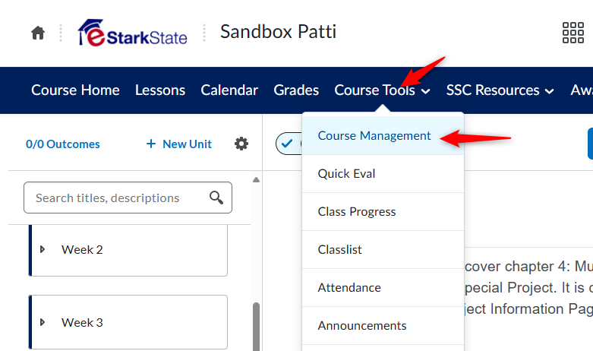The height and width of the screenshot is (351, 593).
Task: Open the SSC Resources dropdown
Action: pyautogui.click(x=500, y=90)
